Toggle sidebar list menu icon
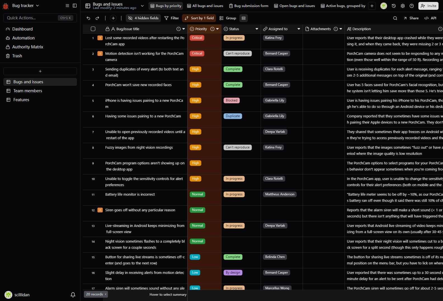 (67, 6)
